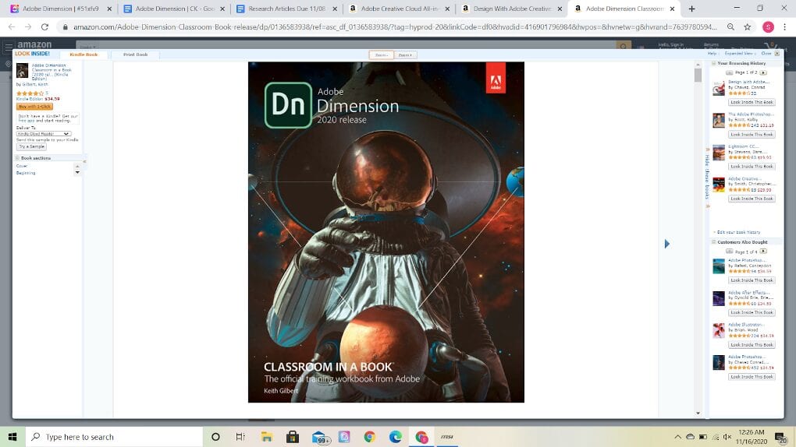Viewport: 796px width, 447px height.
Task: Open the Windows Start menu
Action: coord(12,437)
